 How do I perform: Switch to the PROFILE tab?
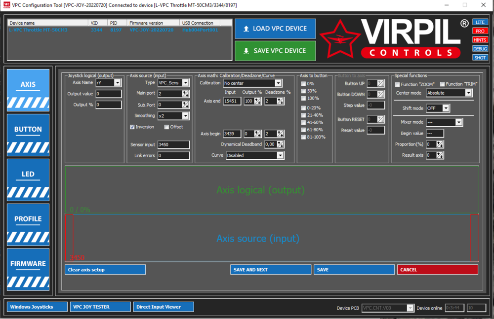click(28, 225)
